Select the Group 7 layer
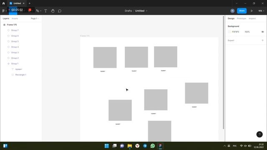This screenshot has height=150, width=267. point(15,30)
